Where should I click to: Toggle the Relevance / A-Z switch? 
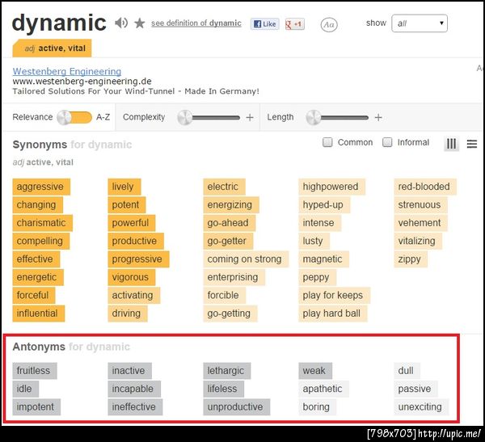tap(74, 117)
